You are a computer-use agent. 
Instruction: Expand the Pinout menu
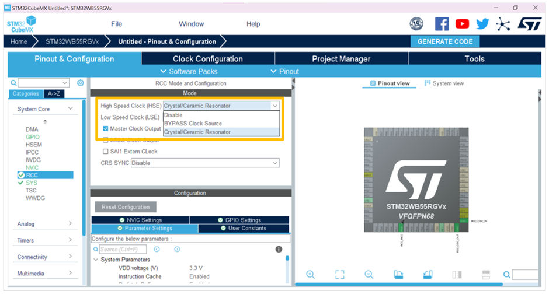285,71
